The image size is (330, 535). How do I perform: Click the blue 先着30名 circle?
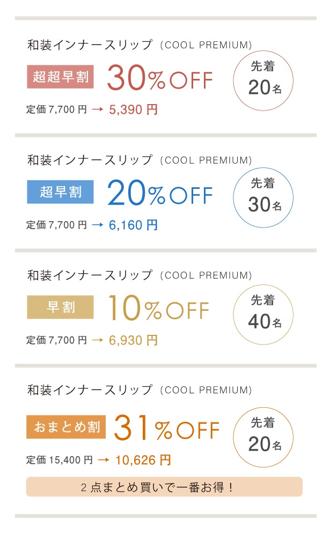263,197
